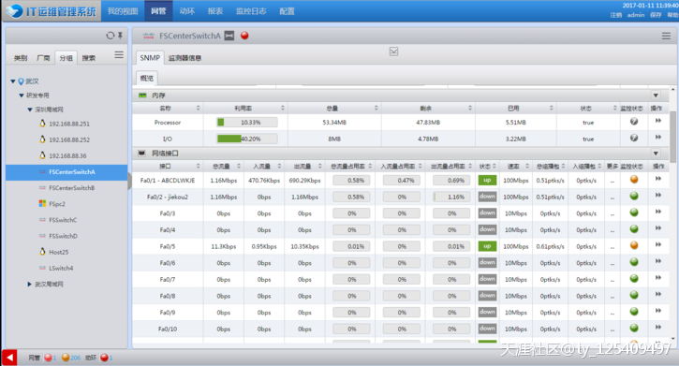Select FSpc2 in device tree
Image resolution: width=679 pixels, height=366 pixels.
57,204
